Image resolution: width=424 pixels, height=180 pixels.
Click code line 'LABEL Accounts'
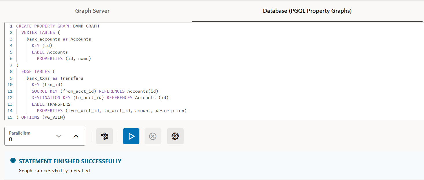point(50,52)
